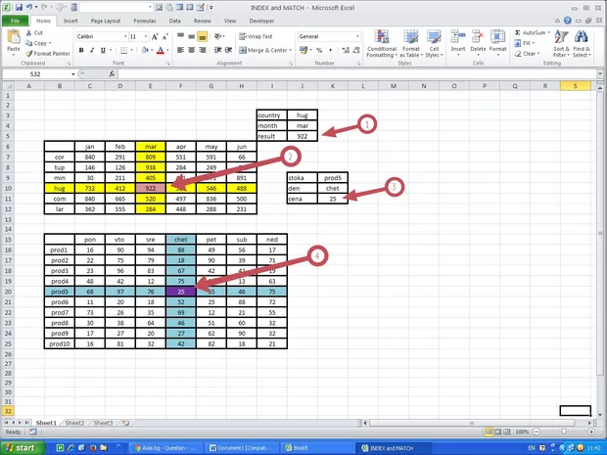Click Merge & Center button
The width and height of the screenshot is (607, 455).
pyautogui.click(x=262, y=50)
